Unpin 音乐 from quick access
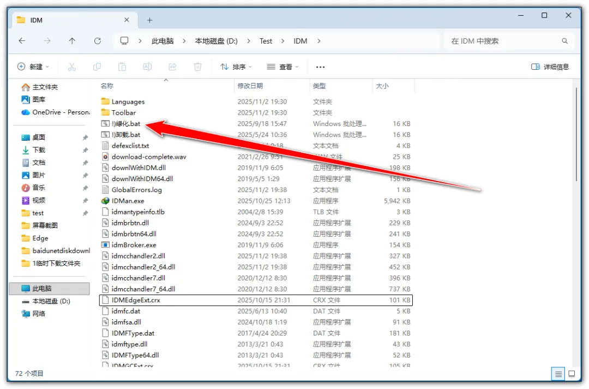 pyautogui.click(x=85, y=188)
